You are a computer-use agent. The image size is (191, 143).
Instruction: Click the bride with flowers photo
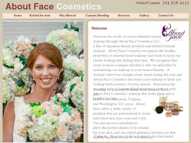point(43,82)
